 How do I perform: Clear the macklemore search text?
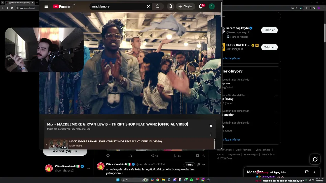[149, 6]
